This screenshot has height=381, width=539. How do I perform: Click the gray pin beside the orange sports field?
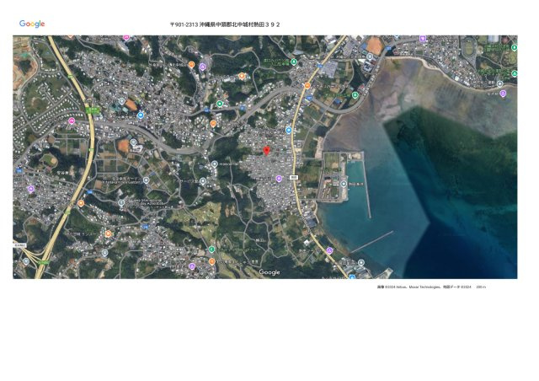click(x=121, y=101)
